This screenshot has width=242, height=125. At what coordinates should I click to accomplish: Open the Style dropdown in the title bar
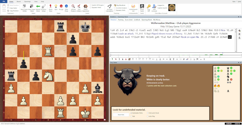point(234,2)
